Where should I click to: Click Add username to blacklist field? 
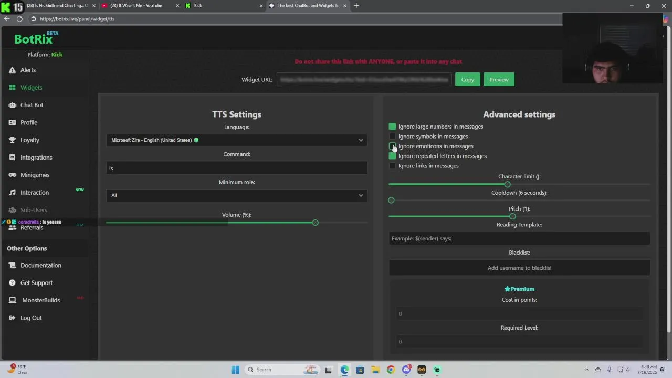coord(519,268)
